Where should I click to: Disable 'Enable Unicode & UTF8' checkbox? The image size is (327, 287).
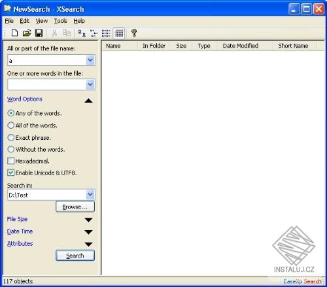coord(10,173)
